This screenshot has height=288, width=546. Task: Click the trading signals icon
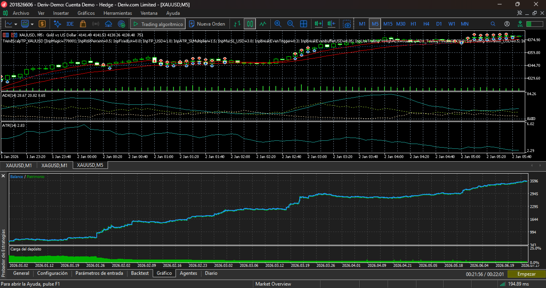(x=96, y=24)
